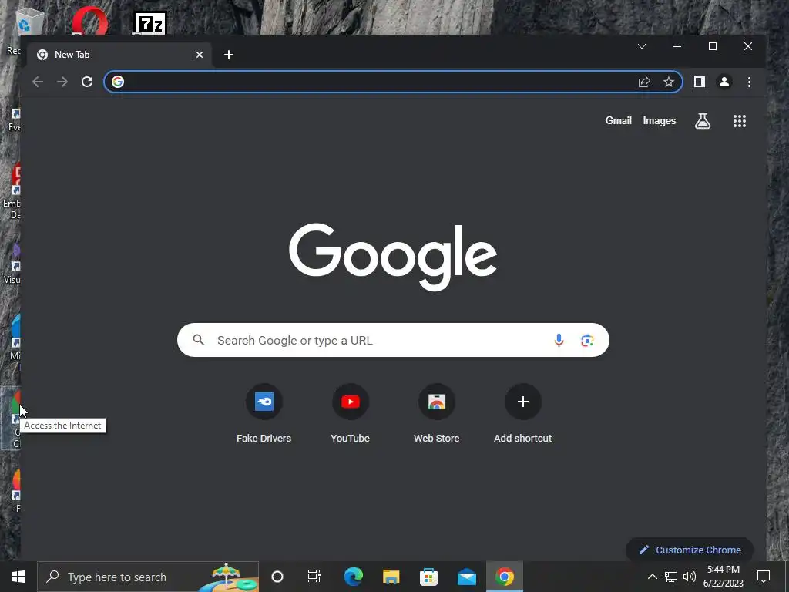Select the New Tab tab

click(x=119, y=55)
